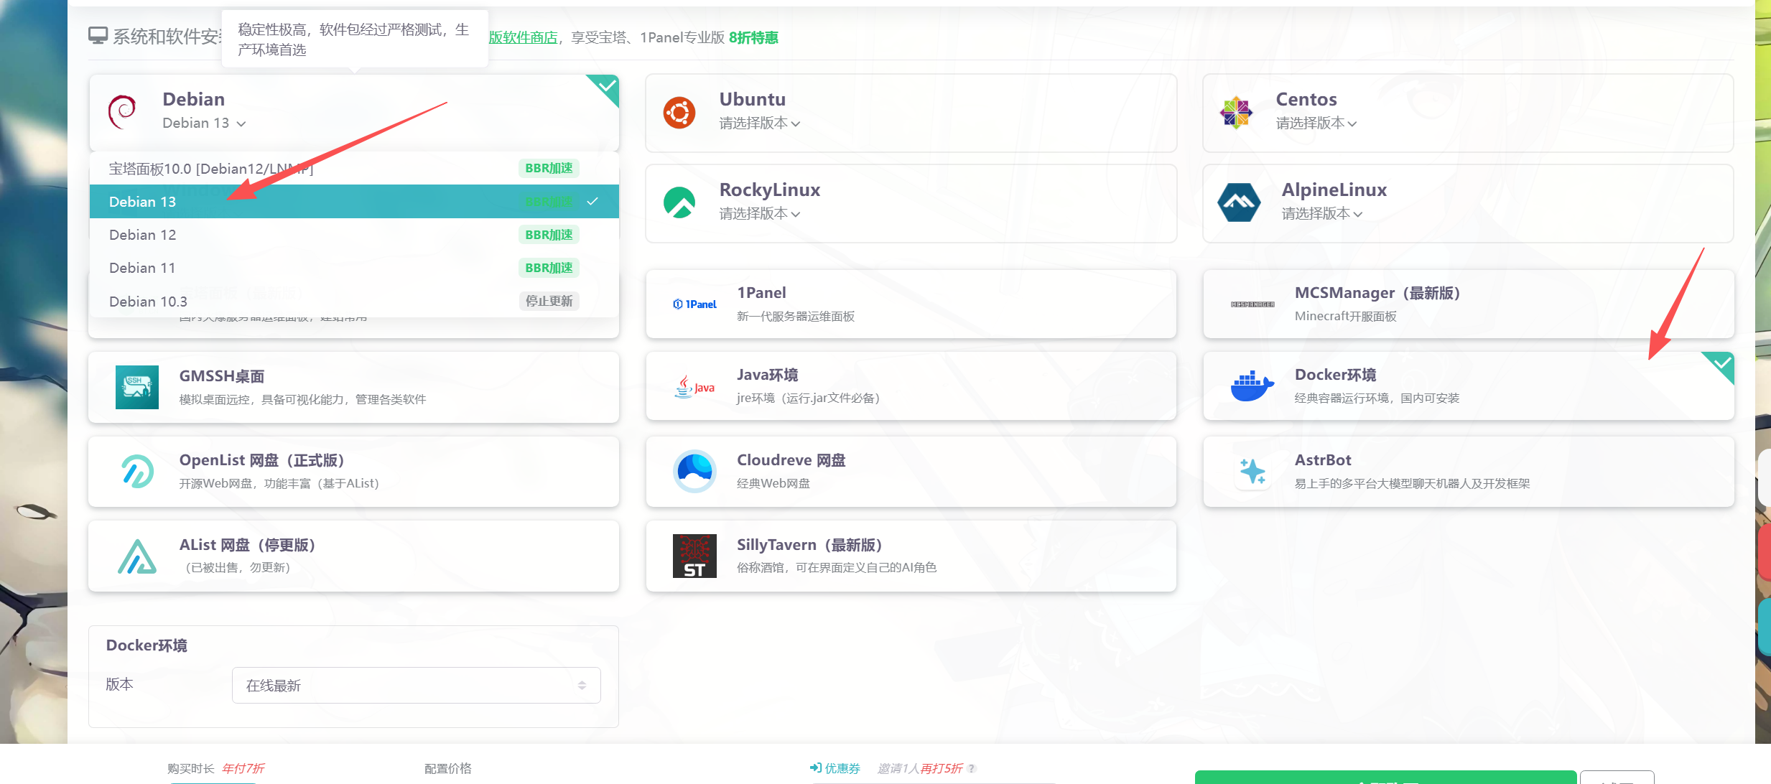The width and height of the screenshot is (1771, 784).
Task: Select the Java环境 software card
Action: [x=911, y=386]
